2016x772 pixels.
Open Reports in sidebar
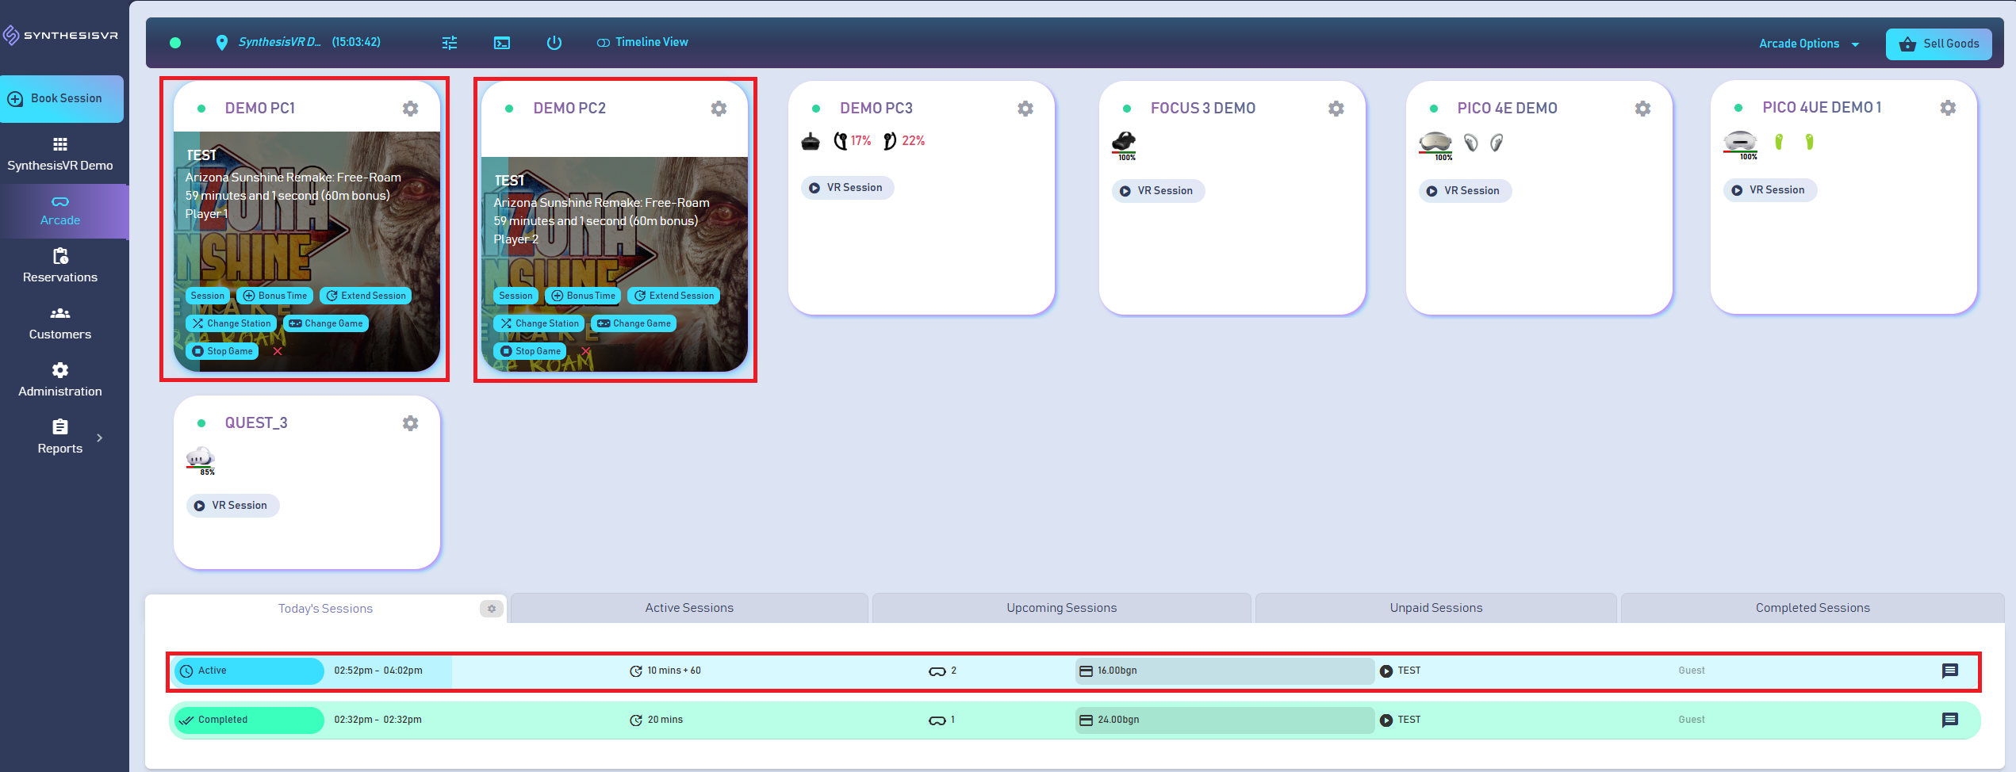point(60,438)
